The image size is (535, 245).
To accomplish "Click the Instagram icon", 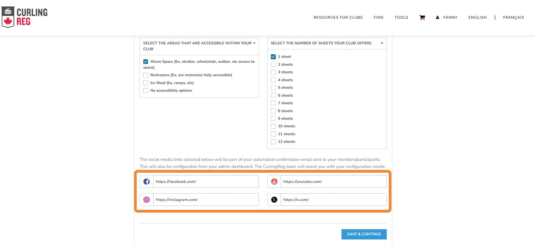I will point(147,200).
